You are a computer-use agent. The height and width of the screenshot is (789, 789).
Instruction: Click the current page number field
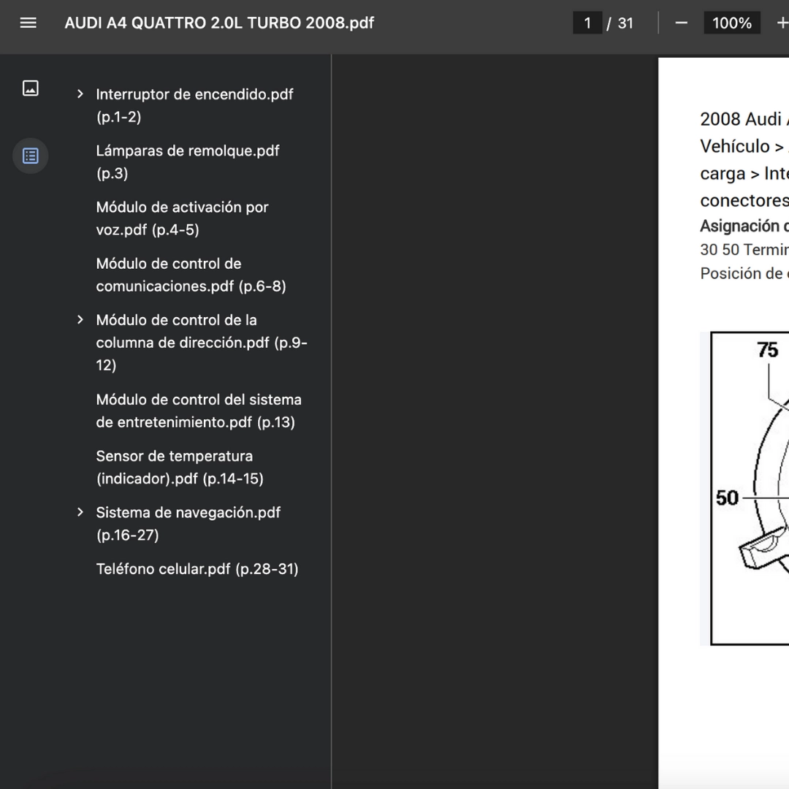pyautogui.click(x=587, y=23)
